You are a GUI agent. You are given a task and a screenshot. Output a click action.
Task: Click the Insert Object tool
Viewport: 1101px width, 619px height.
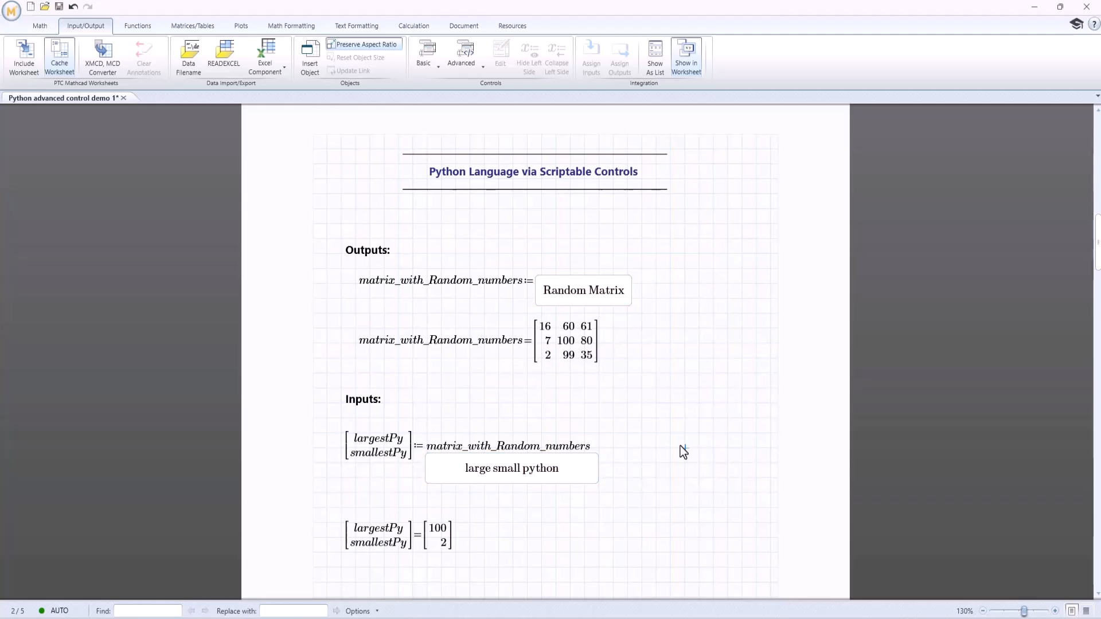[310, 57]
